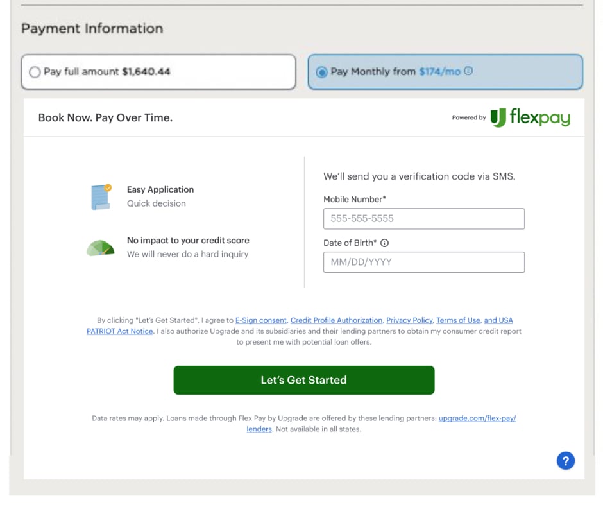Click the Easy Application document icon
This screenshot has height=507, width=603.
pos(101,196)
